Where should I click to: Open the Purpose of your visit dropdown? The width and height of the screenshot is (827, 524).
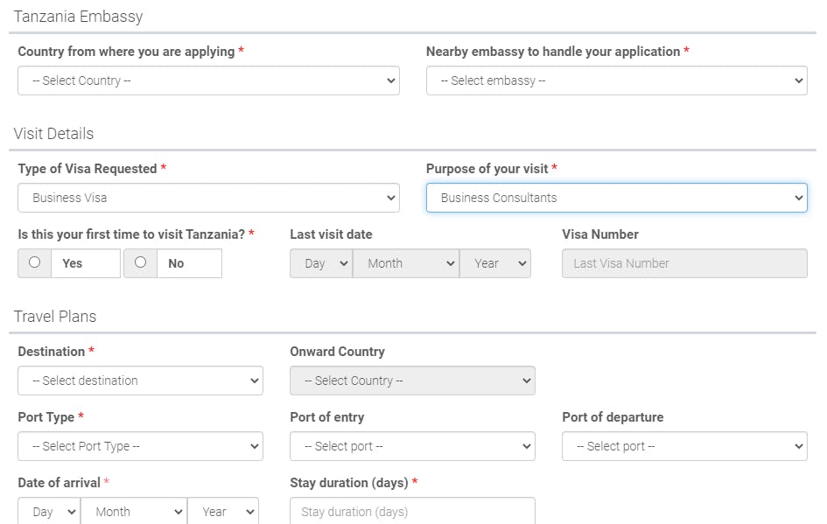617,198
